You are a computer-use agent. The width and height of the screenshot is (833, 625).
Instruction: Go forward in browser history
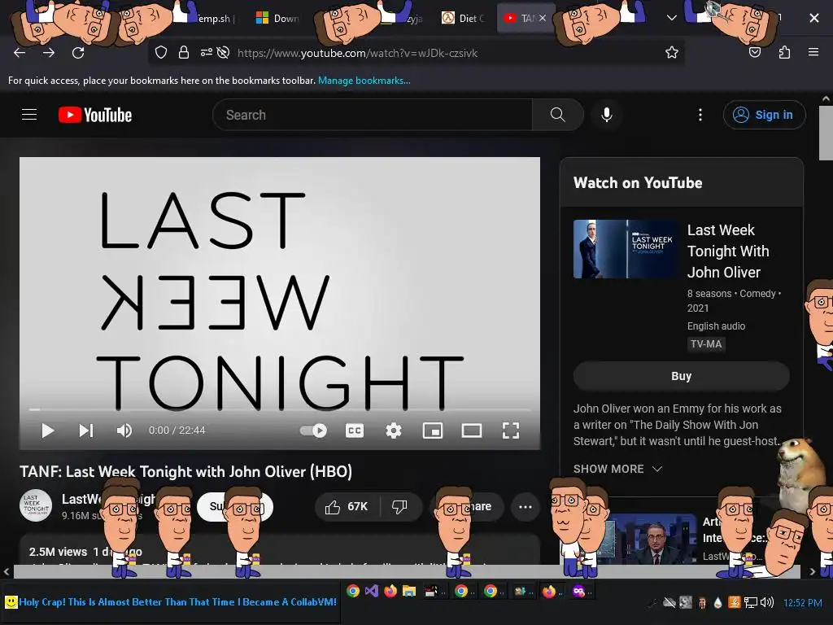pos(49,53)
